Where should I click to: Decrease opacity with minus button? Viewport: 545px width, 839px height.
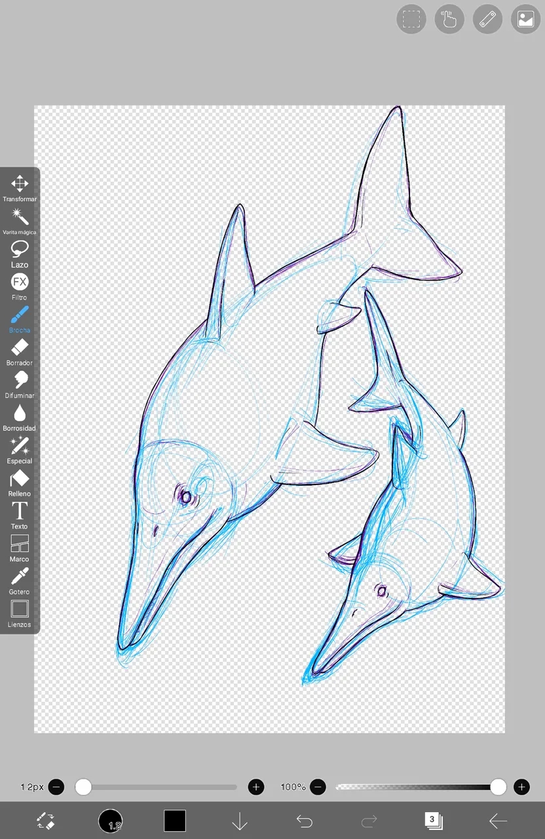318,787
